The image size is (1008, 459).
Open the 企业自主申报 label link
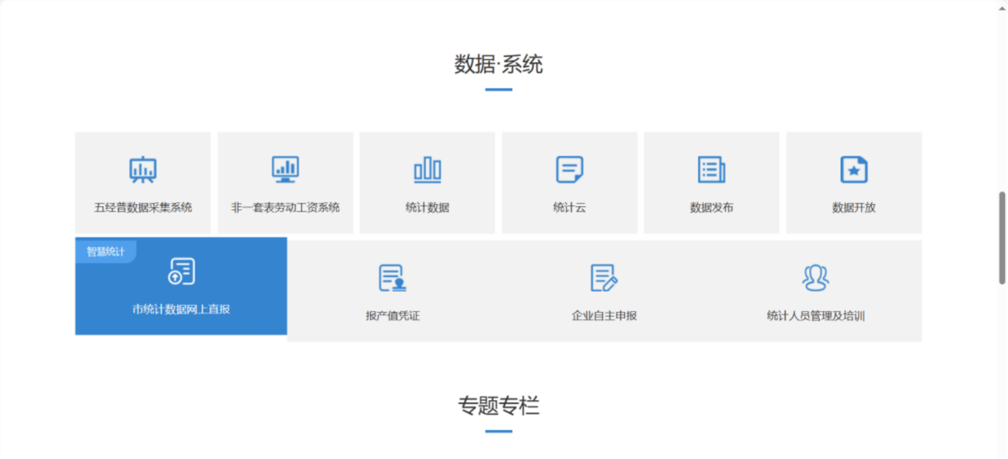coord(604,316)
